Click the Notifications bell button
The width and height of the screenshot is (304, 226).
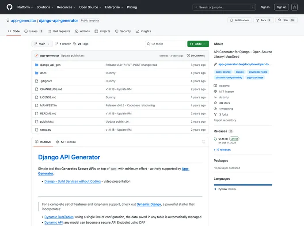click(x=239, y=20)
